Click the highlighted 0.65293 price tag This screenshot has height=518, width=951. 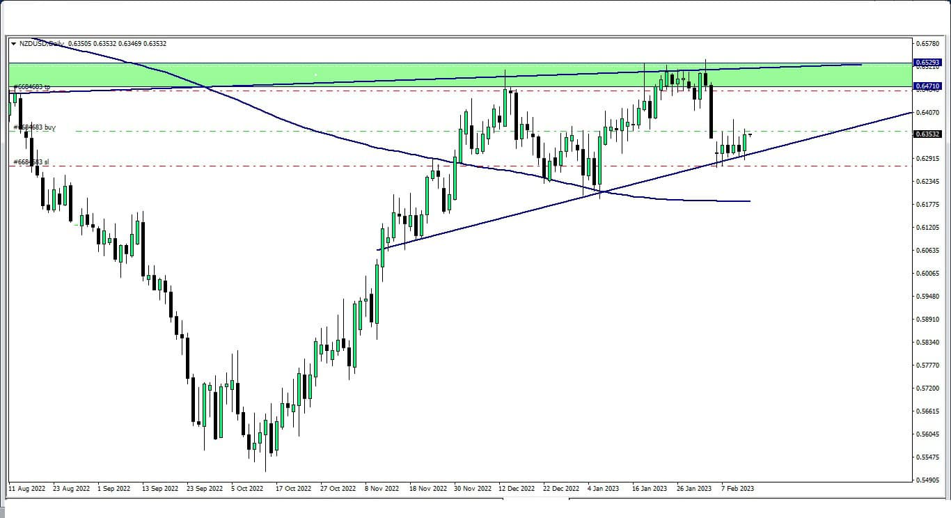(927, 63)
